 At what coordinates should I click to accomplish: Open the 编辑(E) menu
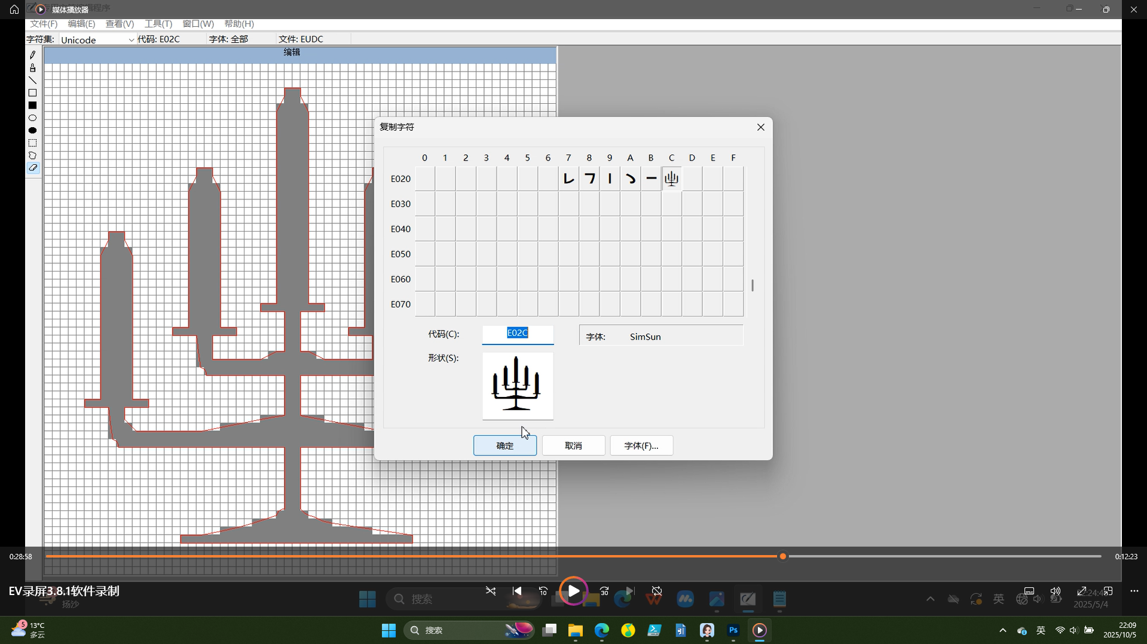pyautogui.click(x=81, y=24)
